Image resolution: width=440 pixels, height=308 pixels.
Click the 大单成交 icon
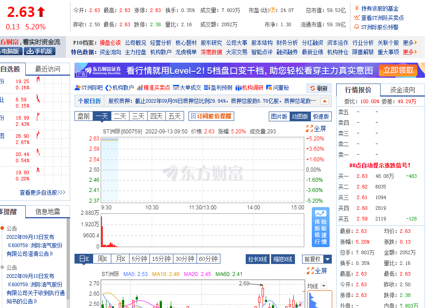click(x=176, y=88)
